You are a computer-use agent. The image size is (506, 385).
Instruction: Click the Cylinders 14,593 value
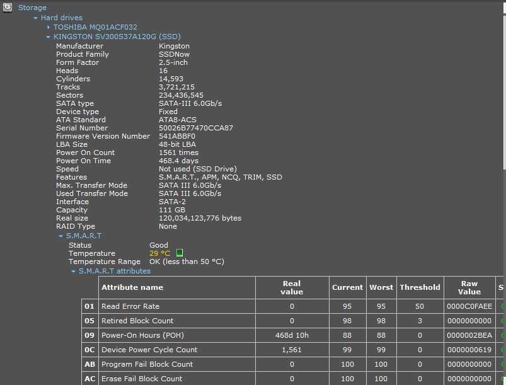coord(171,79)
